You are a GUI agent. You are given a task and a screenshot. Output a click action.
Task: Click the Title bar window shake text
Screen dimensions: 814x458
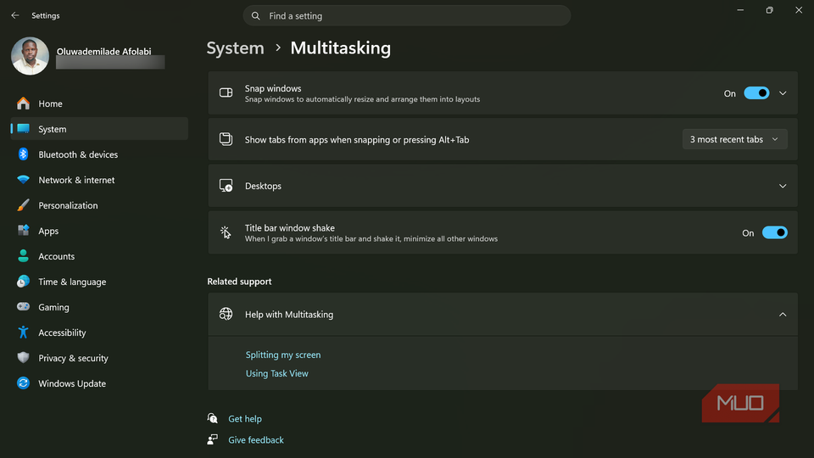[x=290, y=228]
